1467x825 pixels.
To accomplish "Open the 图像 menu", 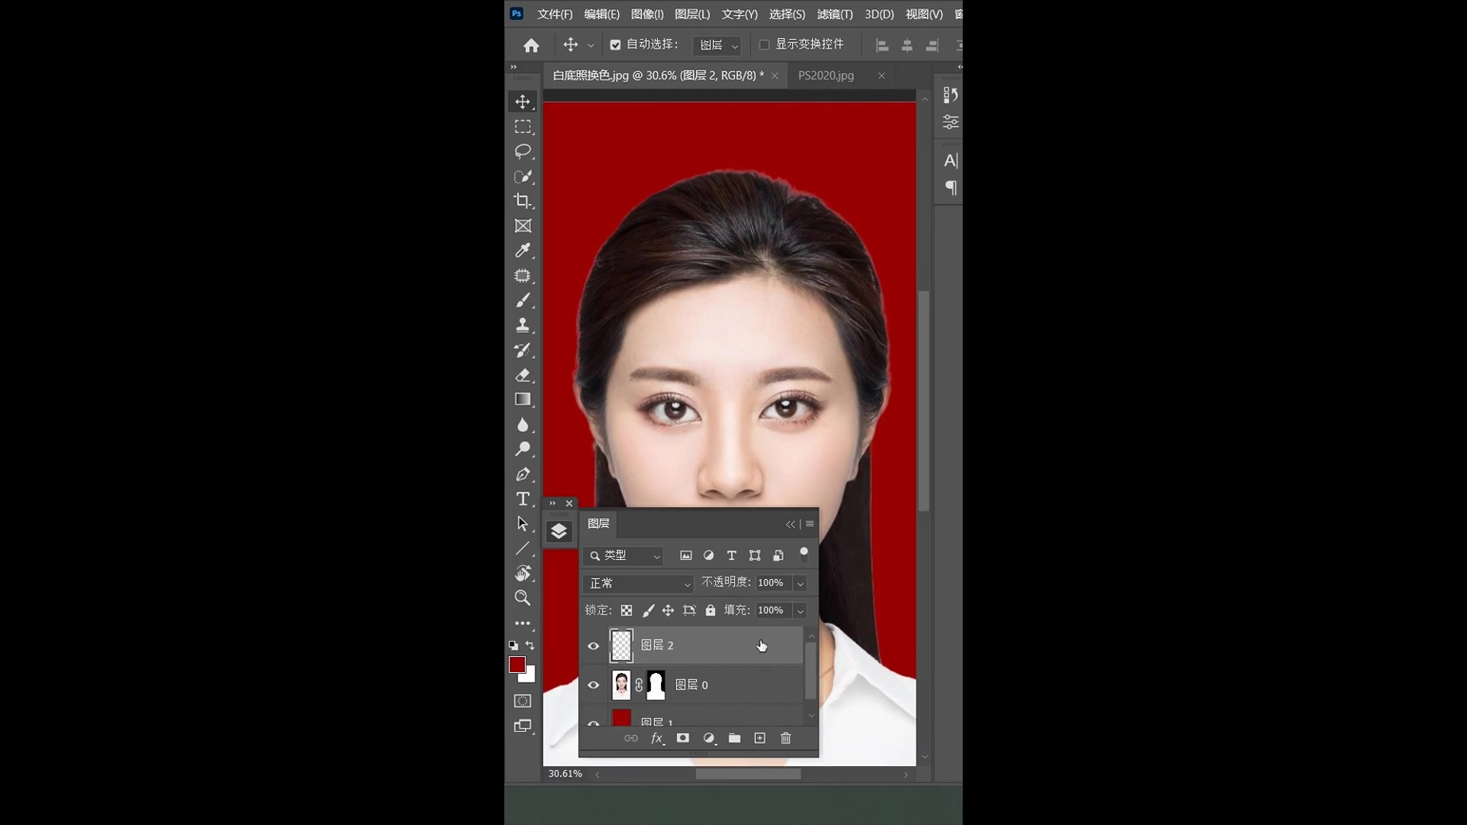I will pos(646,13).
